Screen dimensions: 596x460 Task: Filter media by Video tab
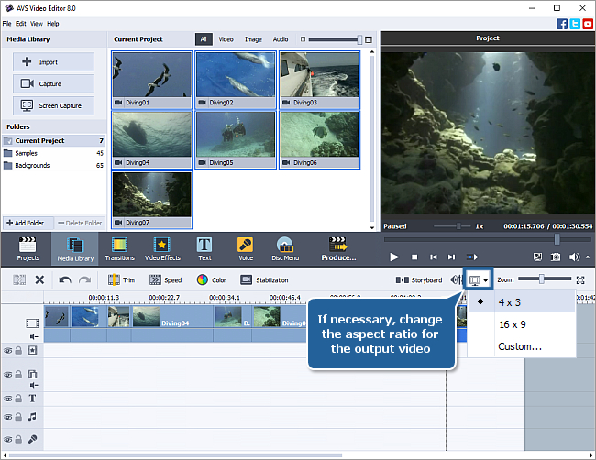pos(226,39)
